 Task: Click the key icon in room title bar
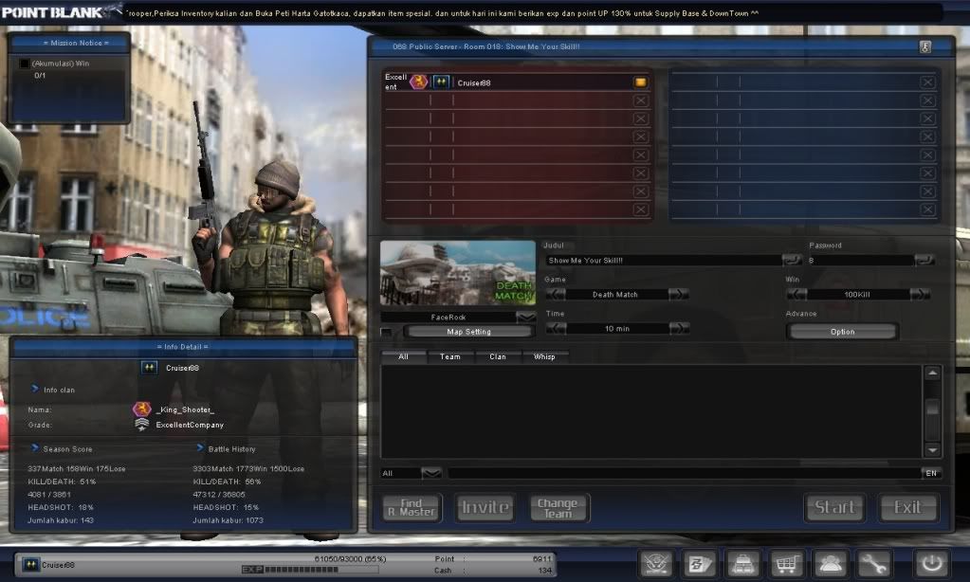coord(925,47)
